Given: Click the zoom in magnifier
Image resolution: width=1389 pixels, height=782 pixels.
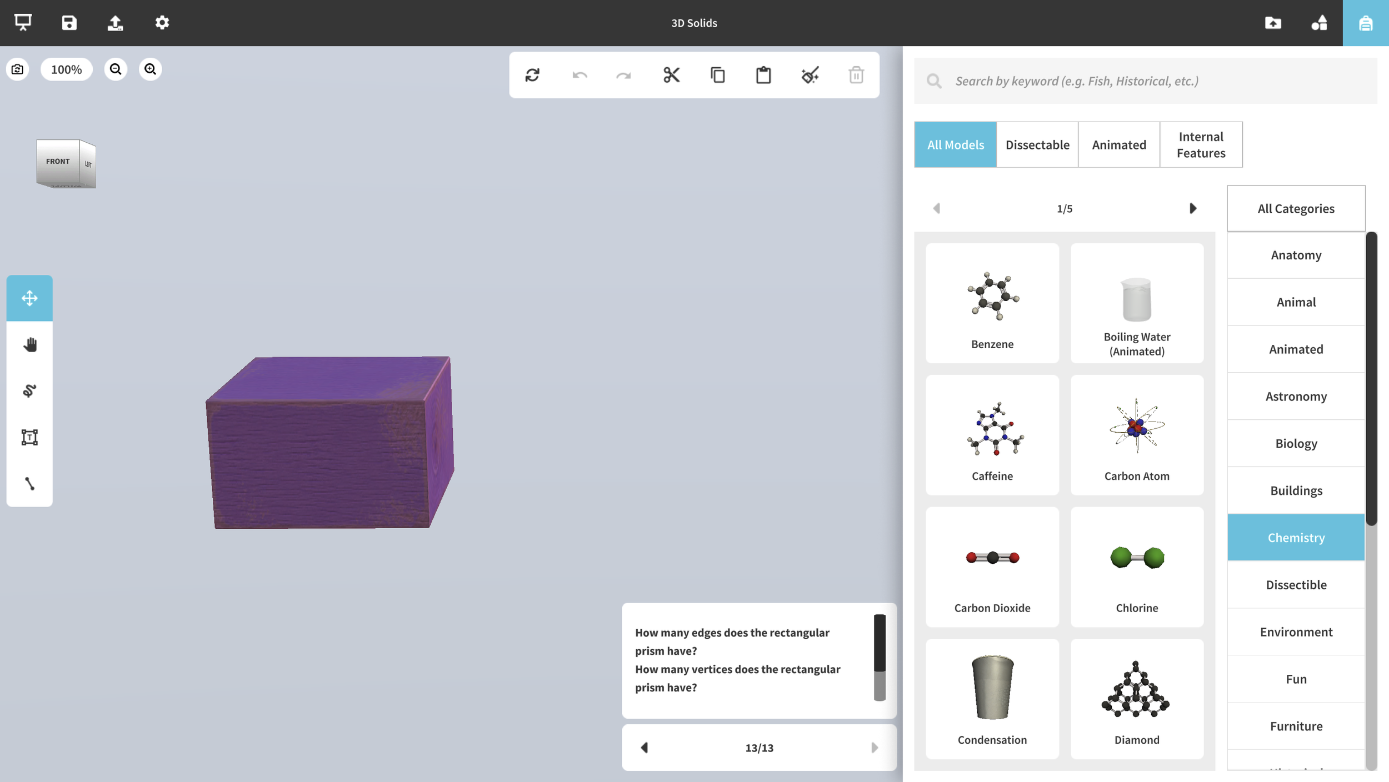Looking at the screenshot, I should tap(150, 69).
